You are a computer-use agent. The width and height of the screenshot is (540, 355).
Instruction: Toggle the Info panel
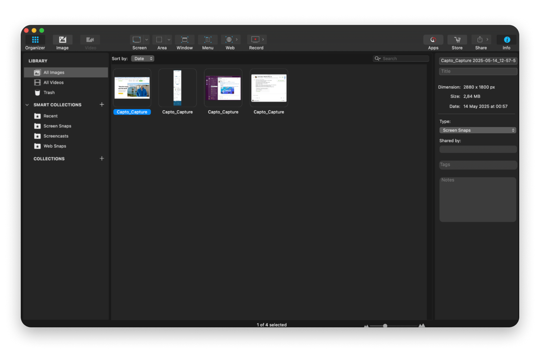pos(506,42)
